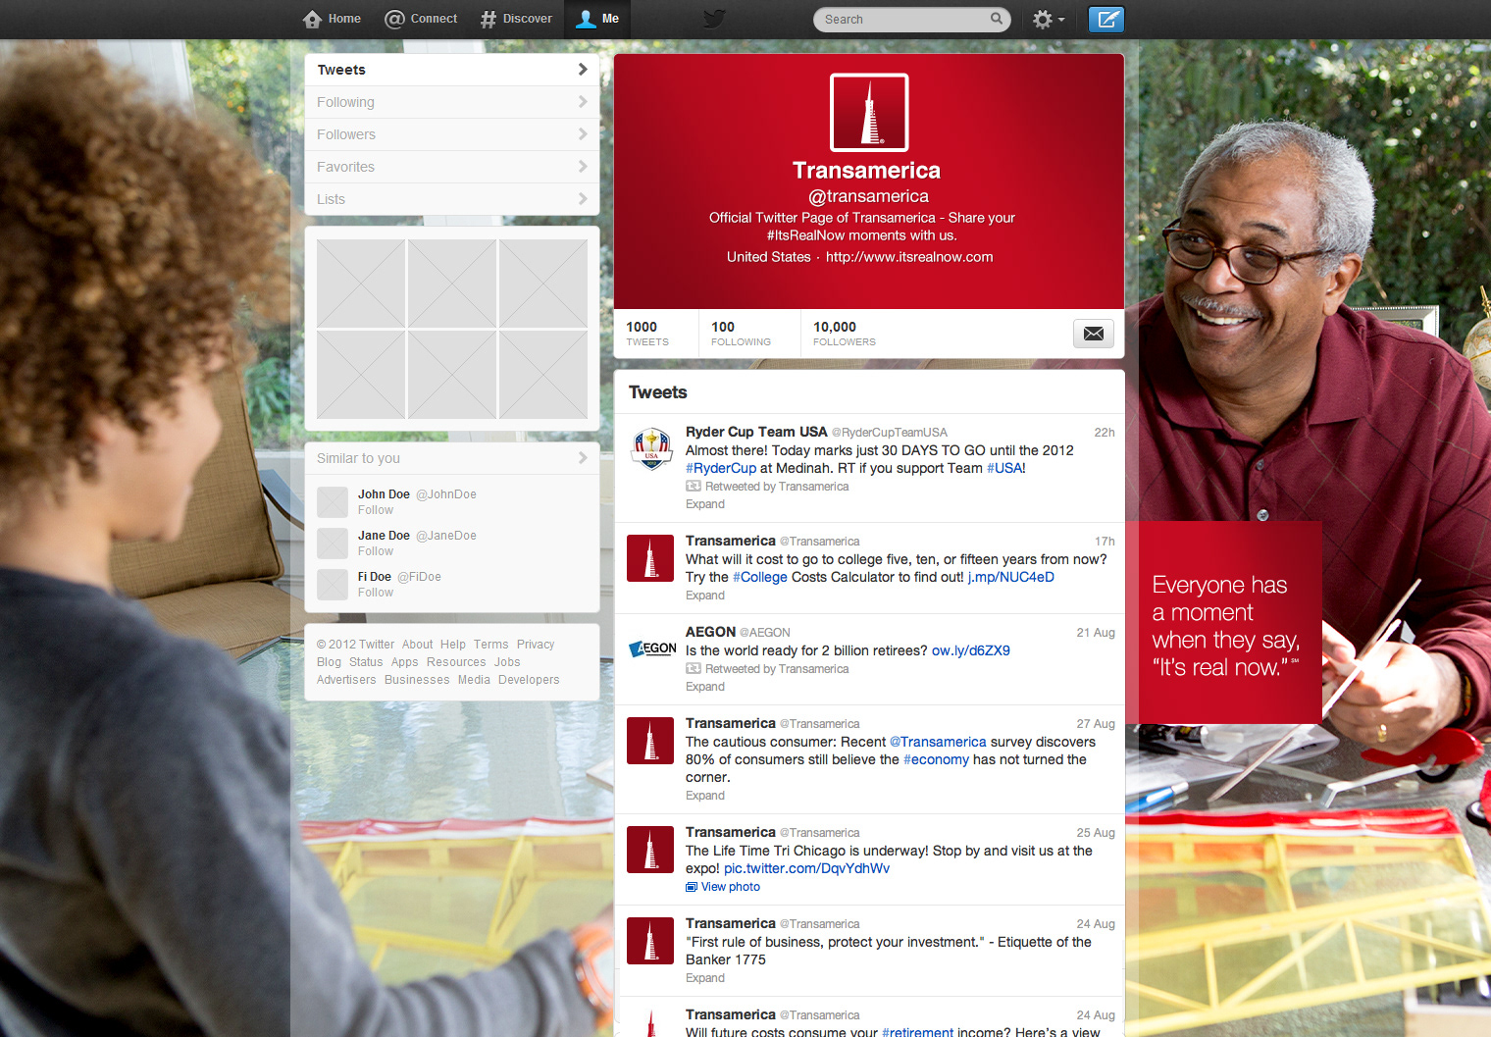Open the Tweets sidebar section

pyautogui.click(x=452, y=70)
